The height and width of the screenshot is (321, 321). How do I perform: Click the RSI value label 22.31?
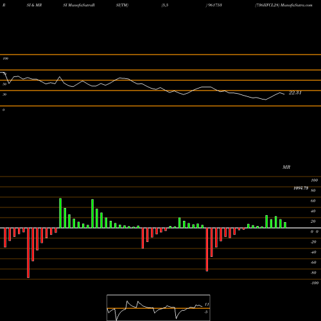point(295,92)
